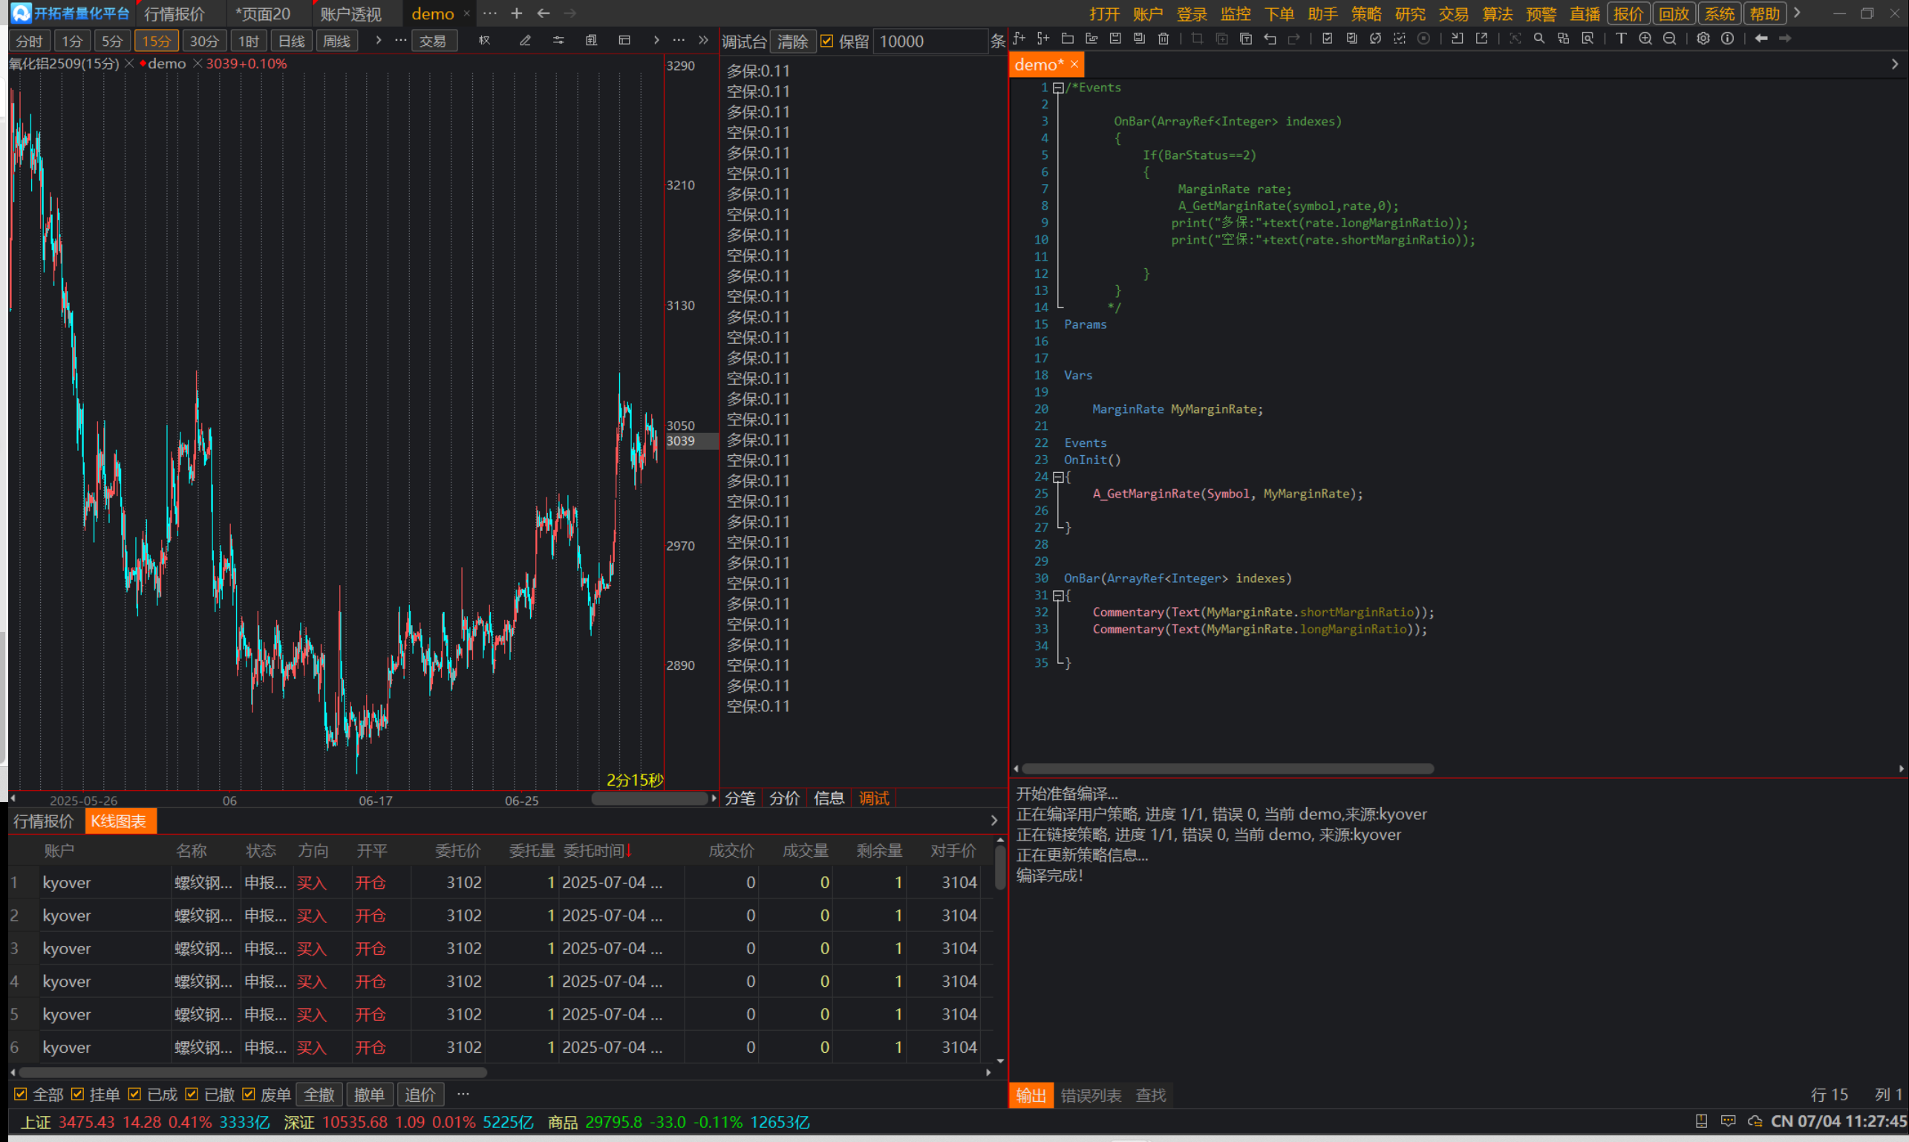The width and height of the screenshot is (1909, 1142).
Task: Click the 追价 button
Action: pos(420,1094)
